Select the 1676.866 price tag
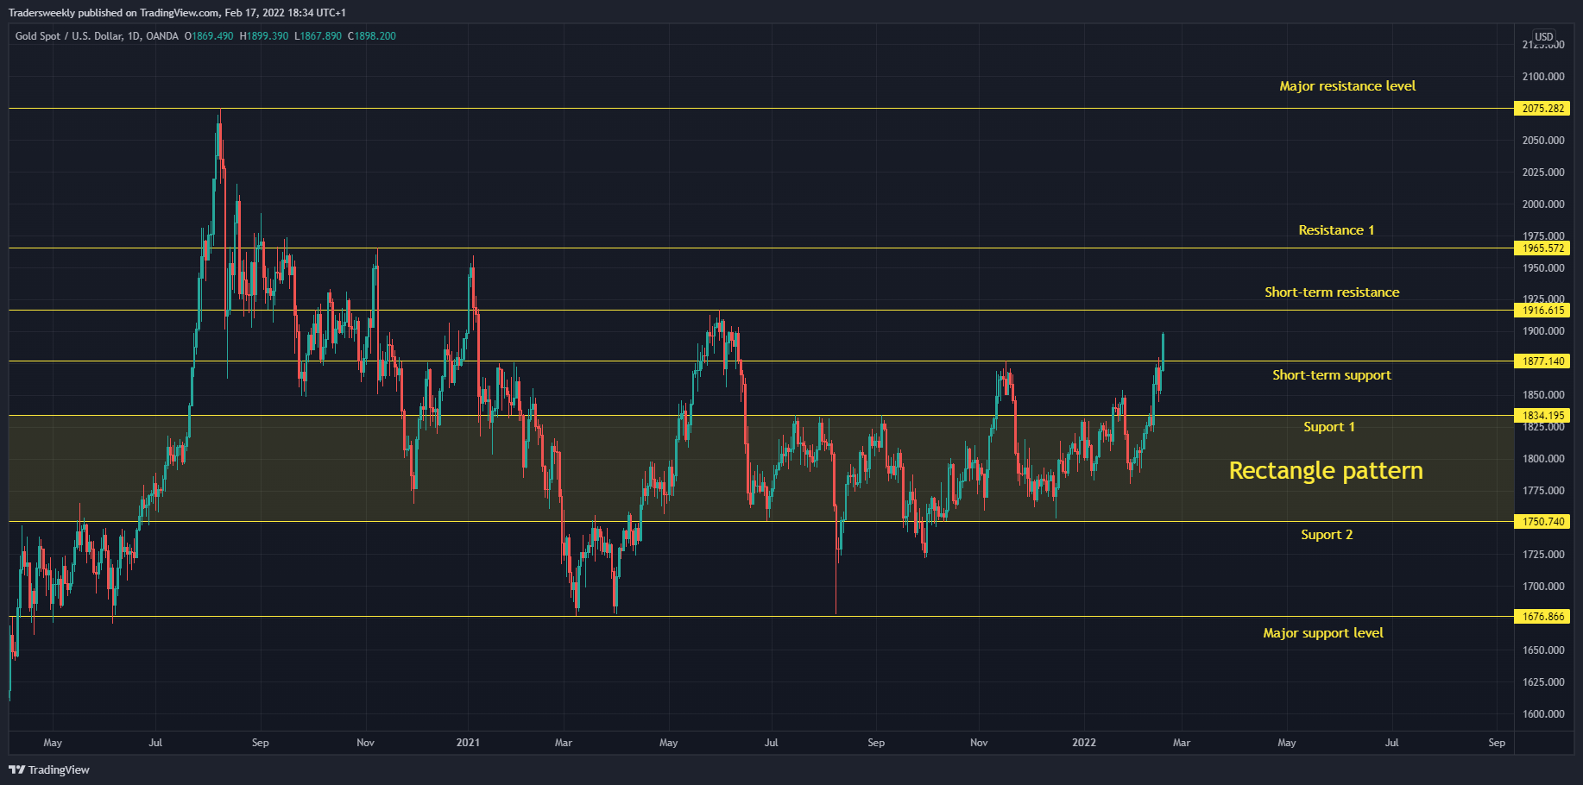1583x785 pixels. 1542,617
